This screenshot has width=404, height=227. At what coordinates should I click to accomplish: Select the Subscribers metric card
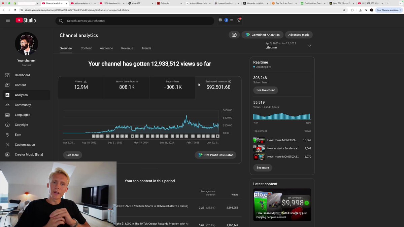[x=172, y=87]
